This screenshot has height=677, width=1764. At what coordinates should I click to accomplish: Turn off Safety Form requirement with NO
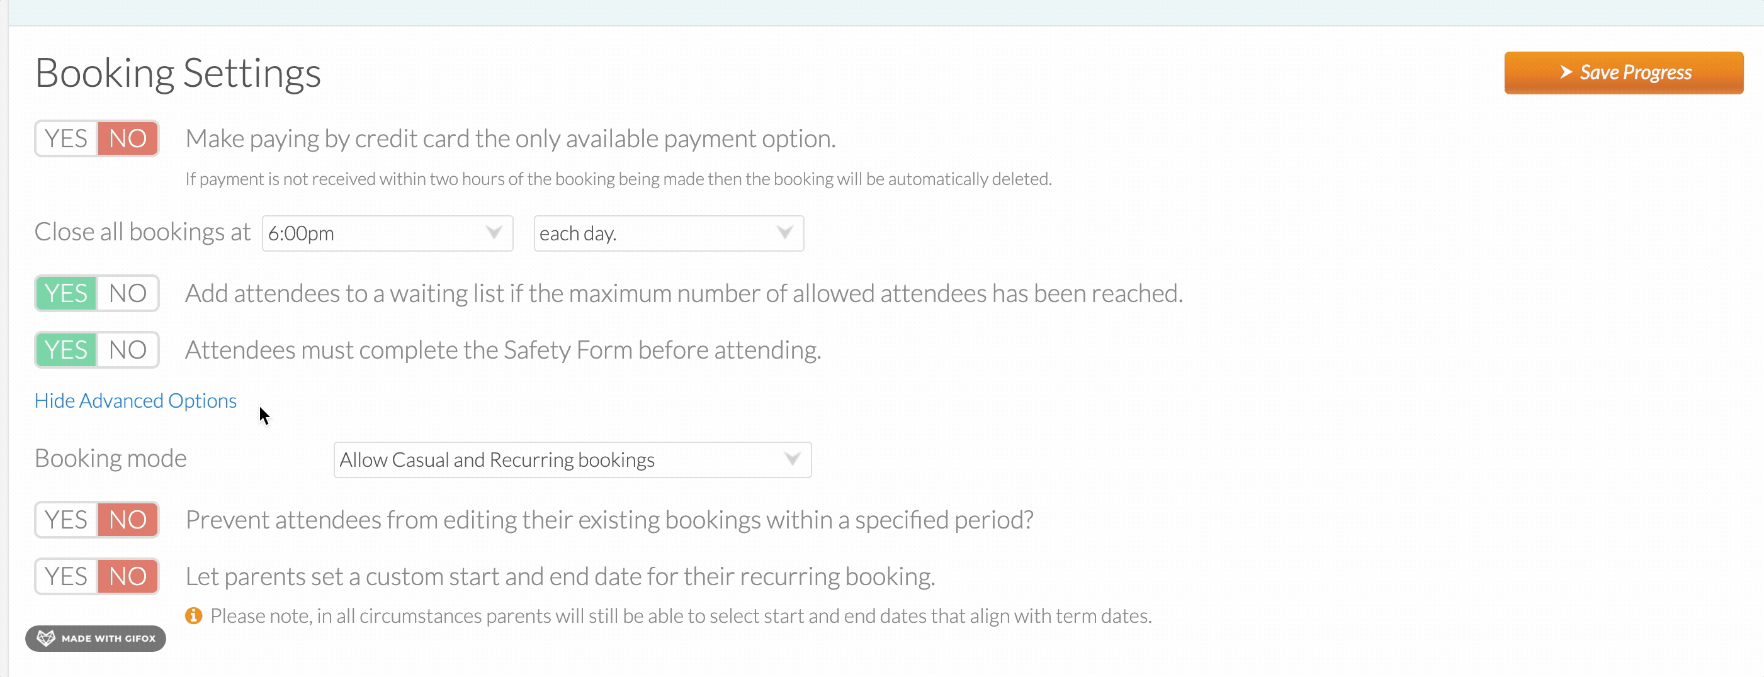[x=128, y=350]
